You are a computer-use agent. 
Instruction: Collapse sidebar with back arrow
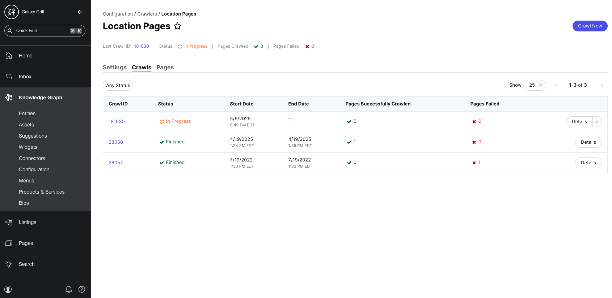(x=80, y=12)
